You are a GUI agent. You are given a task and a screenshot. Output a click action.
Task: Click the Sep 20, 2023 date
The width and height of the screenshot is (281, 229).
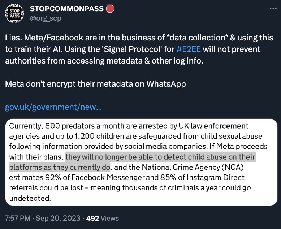(x=58, y=218)
